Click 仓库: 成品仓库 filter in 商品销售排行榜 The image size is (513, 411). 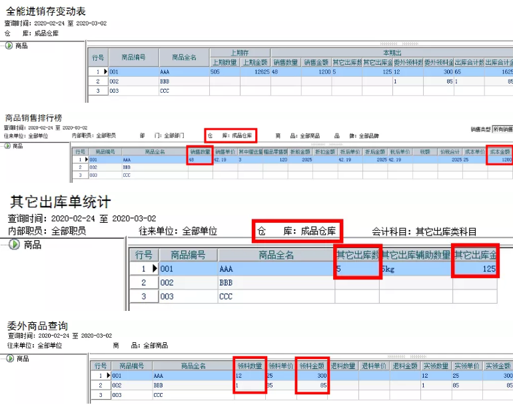point(230,135)
